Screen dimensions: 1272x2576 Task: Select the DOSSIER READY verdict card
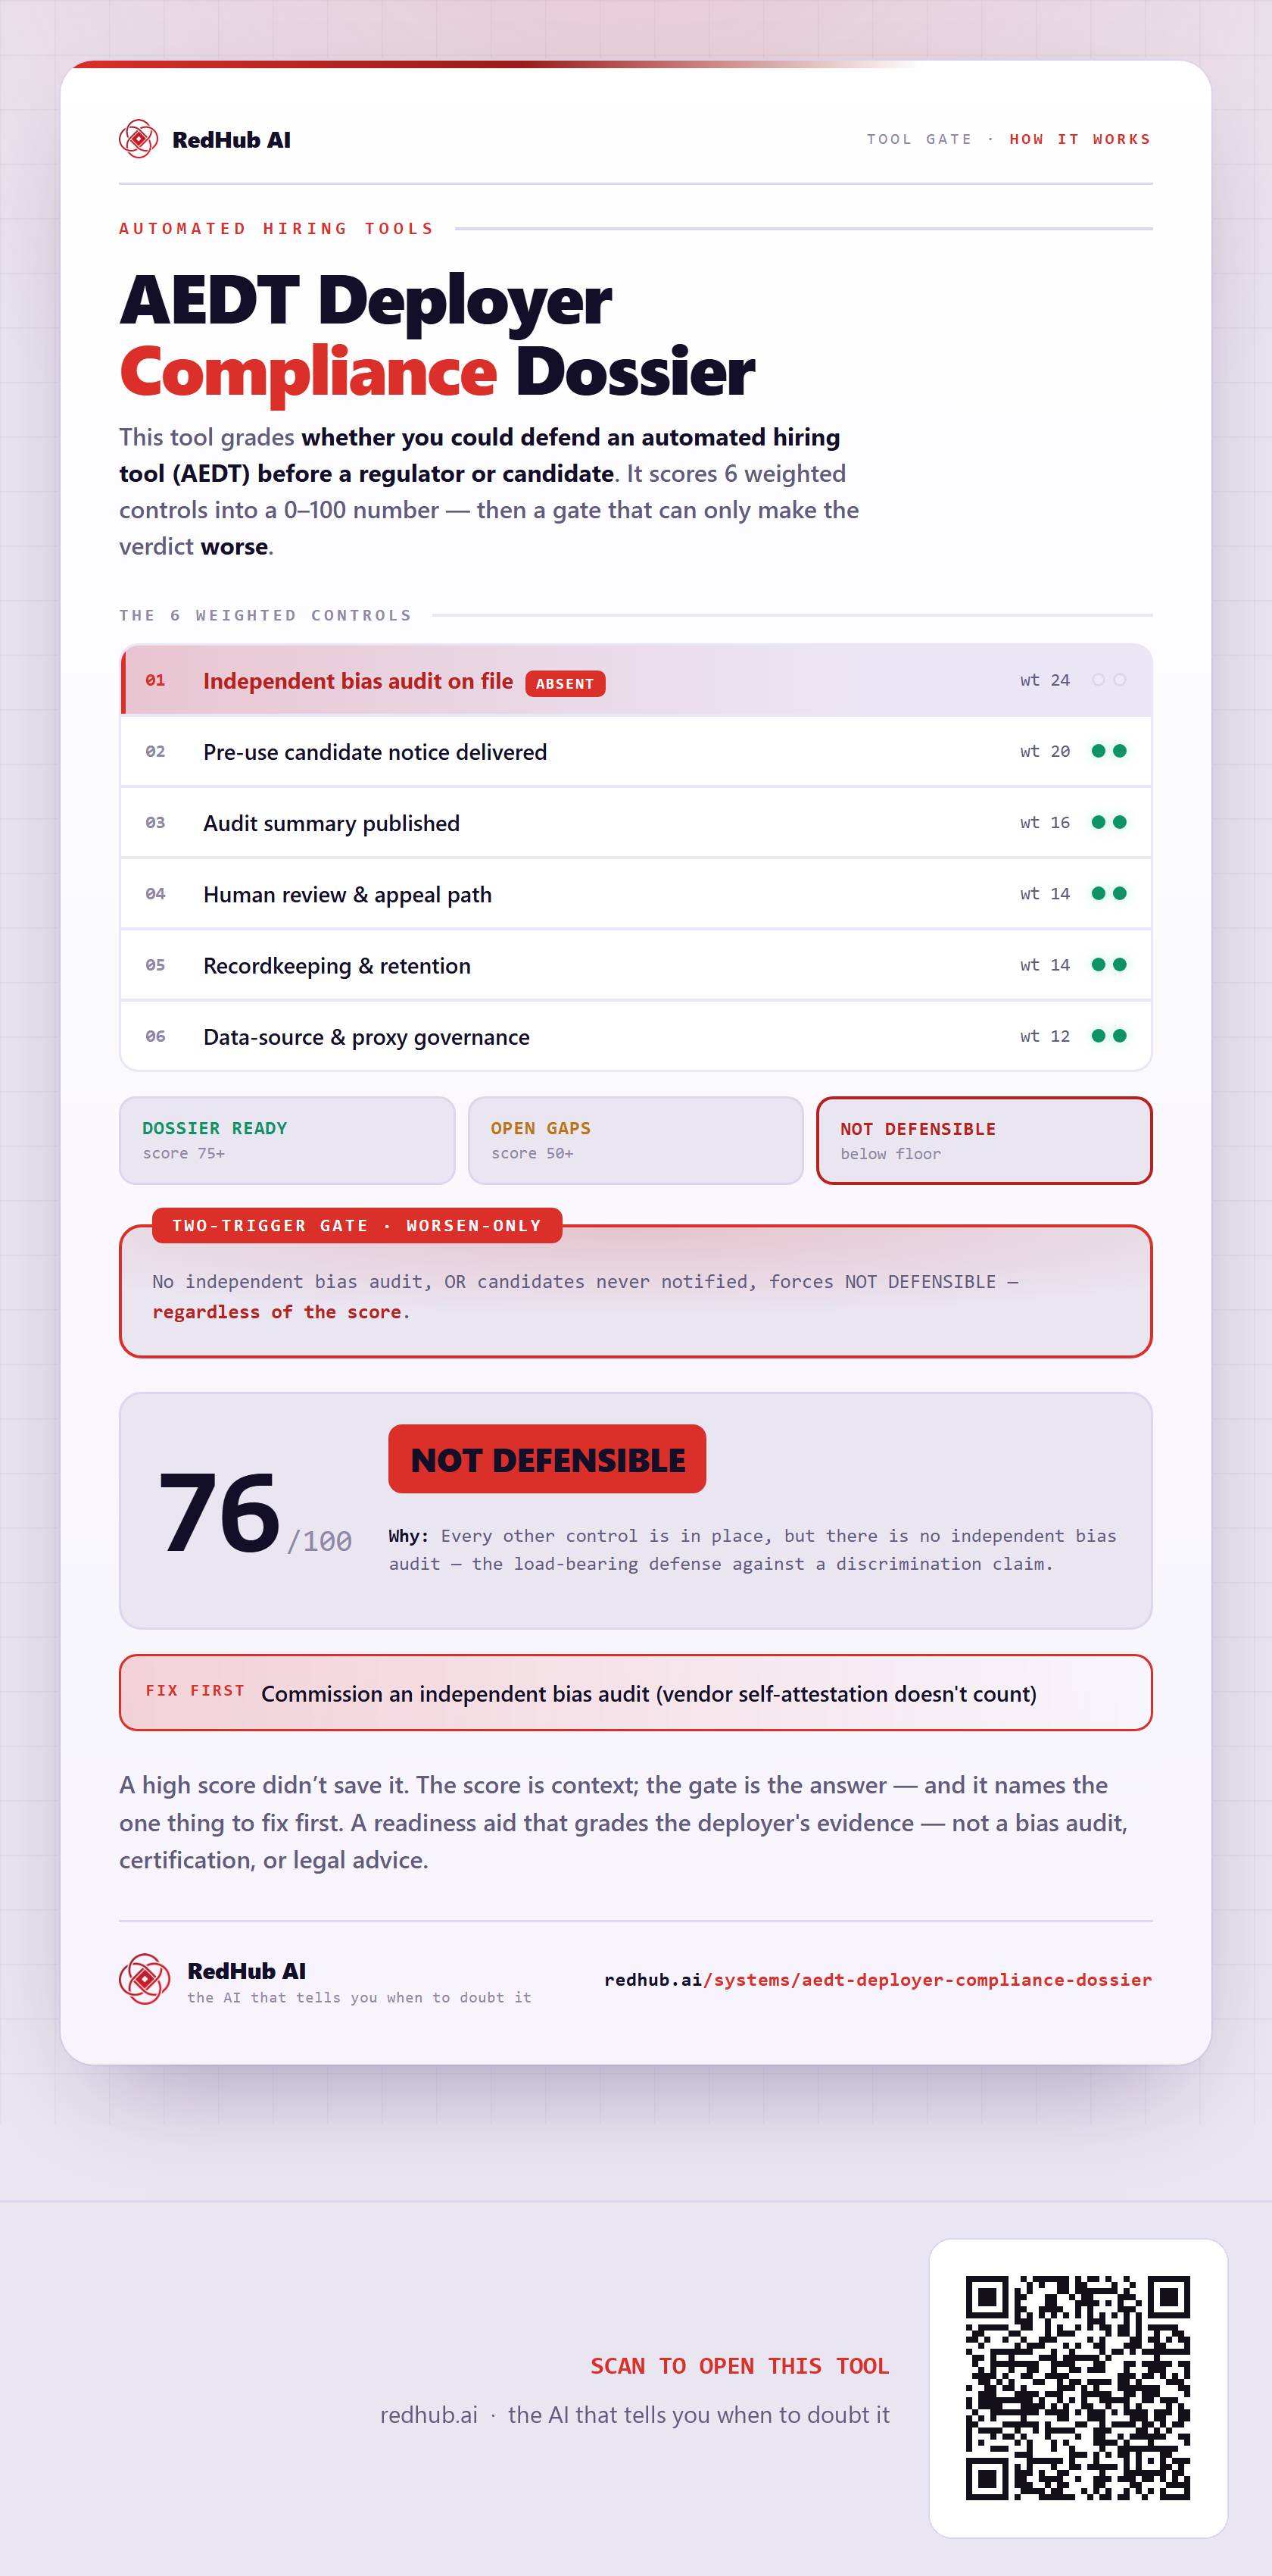[287, 1140]
